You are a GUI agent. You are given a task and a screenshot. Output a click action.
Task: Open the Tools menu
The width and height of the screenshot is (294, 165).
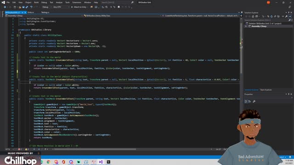tap(68, 2)
